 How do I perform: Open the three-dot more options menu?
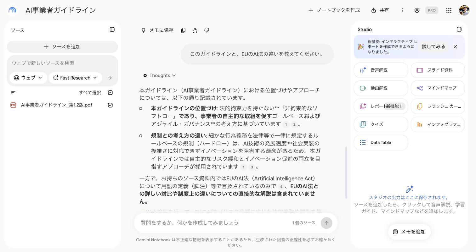[403, 10]
